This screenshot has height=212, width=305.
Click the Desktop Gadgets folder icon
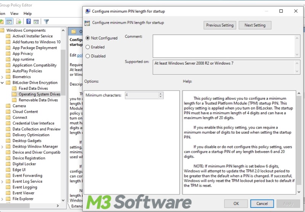(8, 141)
